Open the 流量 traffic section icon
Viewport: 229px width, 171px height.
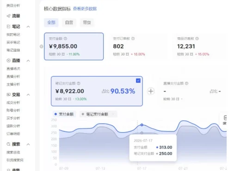[x=8, y=16]
